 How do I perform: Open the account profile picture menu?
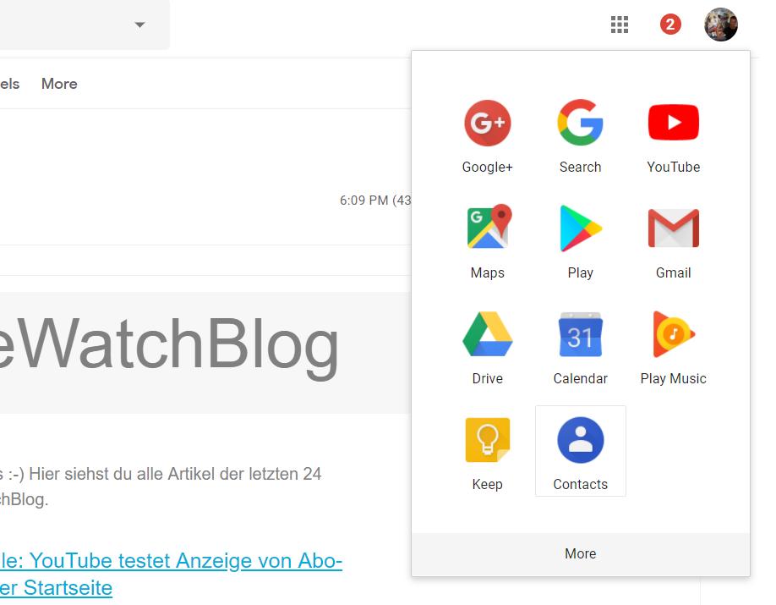(720, 25)
